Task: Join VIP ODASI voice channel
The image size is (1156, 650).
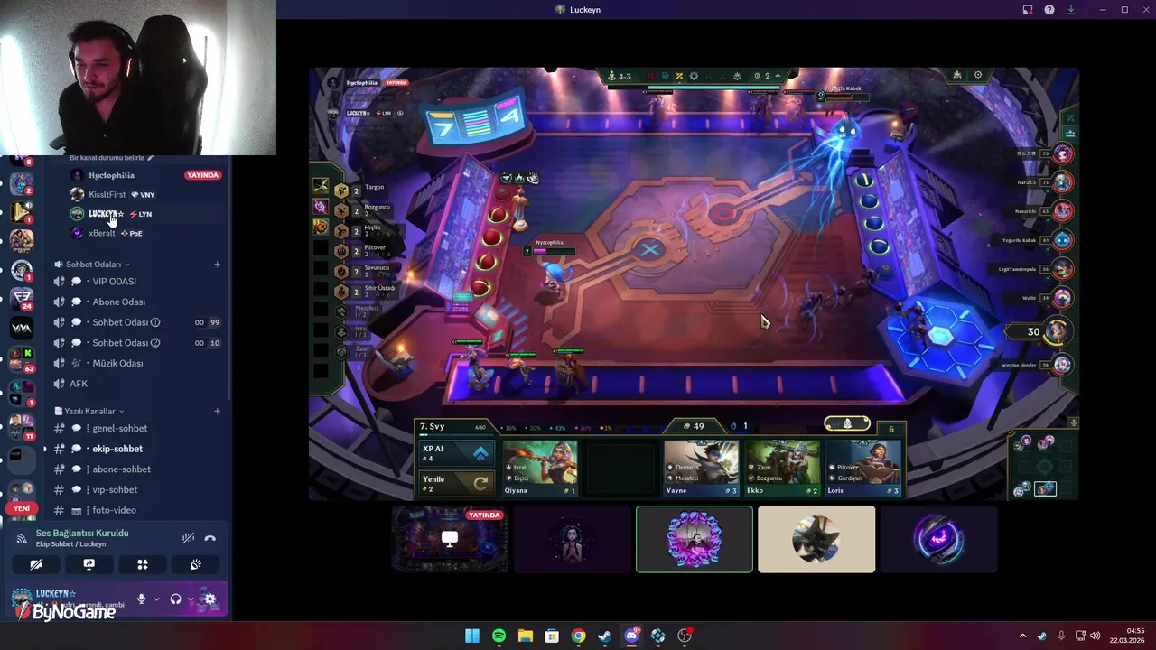Action: click(137, 282)
